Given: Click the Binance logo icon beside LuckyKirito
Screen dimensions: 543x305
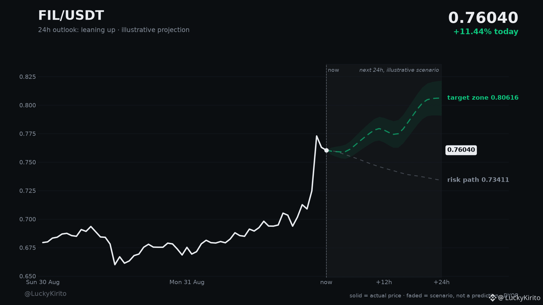Looking at the screenshot, I should tap(493, 298).
